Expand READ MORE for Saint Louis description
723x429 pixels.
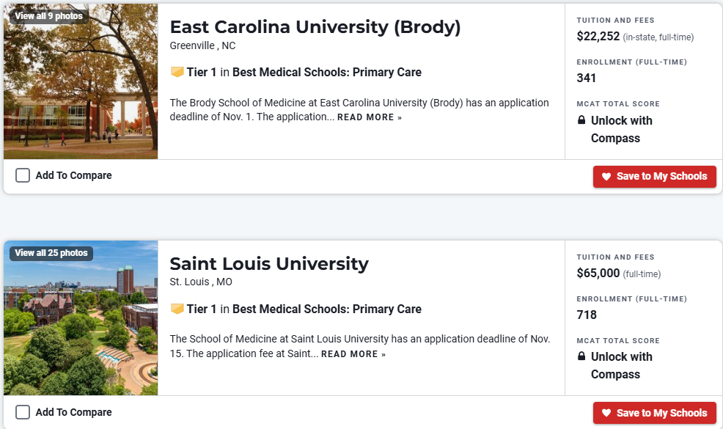click(353, 354)
